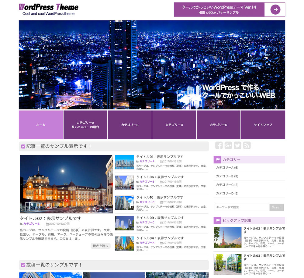Viewport: 304px width, 278px height.
Task: Click the thumbnail beside タイトル09
Action: tap(124, 223)
